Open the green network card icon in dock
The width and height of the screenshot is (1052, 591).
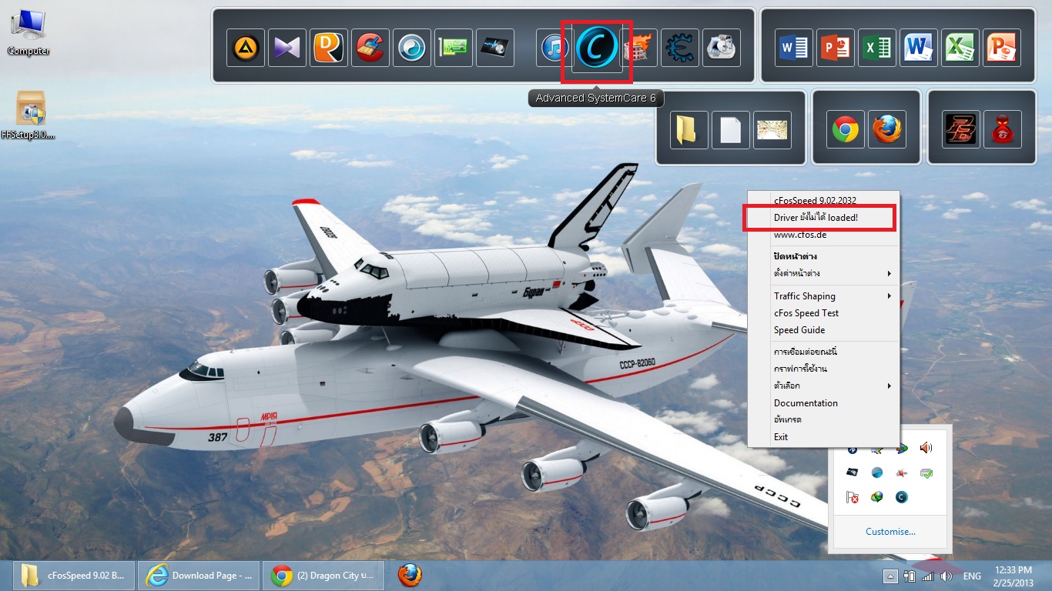coord(454,48)
